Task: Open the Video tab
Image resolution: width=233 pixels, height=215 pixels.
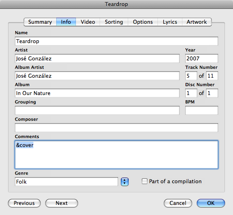Action: [88, 22]
